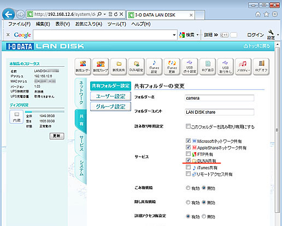
Task: Uncheck Microsoftネットワーク共有 checkbox
Action: click(x=188, y=141)
